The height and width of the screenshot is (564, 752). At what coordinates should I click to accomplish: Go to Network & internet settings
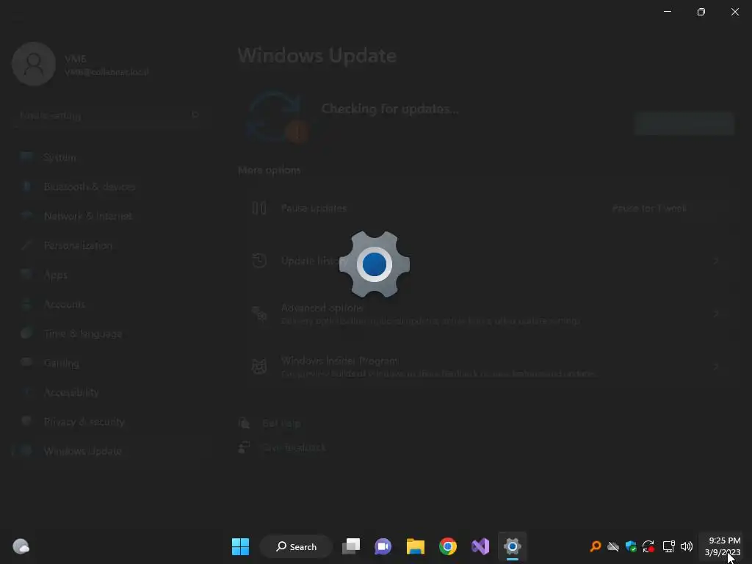pos(110,217)
